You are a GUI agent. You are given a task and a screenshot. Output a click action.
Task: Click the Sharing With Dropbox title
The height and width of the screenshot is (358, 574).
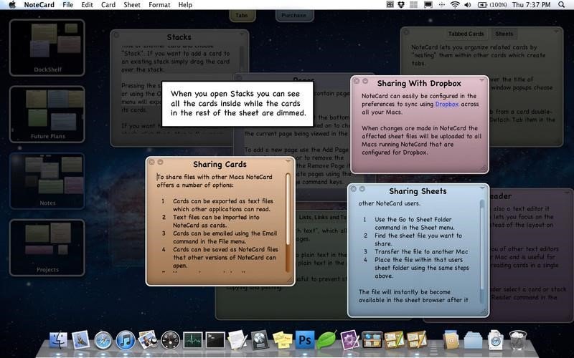click(419, 83)
